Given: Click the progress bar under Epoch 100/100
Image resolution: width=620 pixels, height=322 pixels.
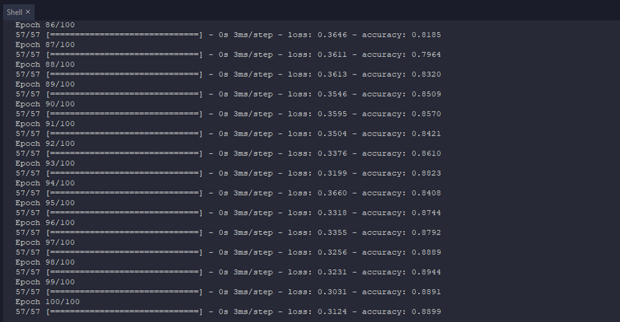Looking at the screenshot, I should tap(124, 312).
